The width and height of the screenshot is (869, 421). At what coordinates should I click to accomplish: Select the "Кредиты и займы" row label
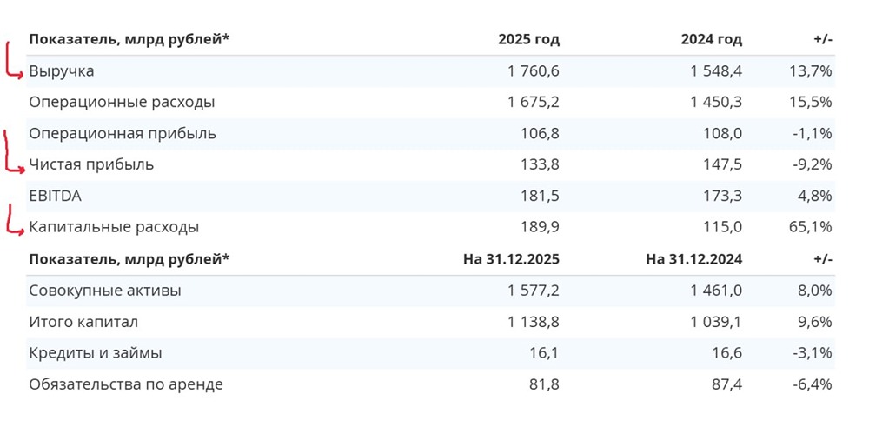[96, 353]
